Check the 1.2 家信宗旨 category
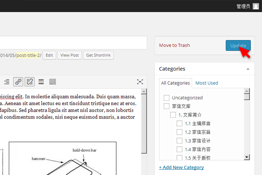 coord(179,132)
